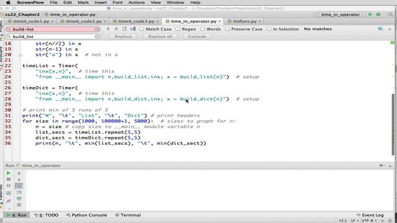
Task: Open the Python Console tool window
Action: pos(86,215)
